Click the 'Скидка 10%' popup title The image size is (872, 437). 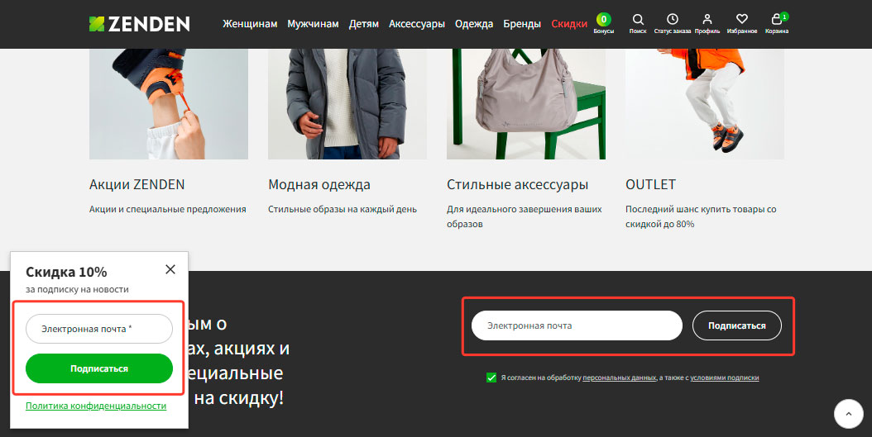66,272
